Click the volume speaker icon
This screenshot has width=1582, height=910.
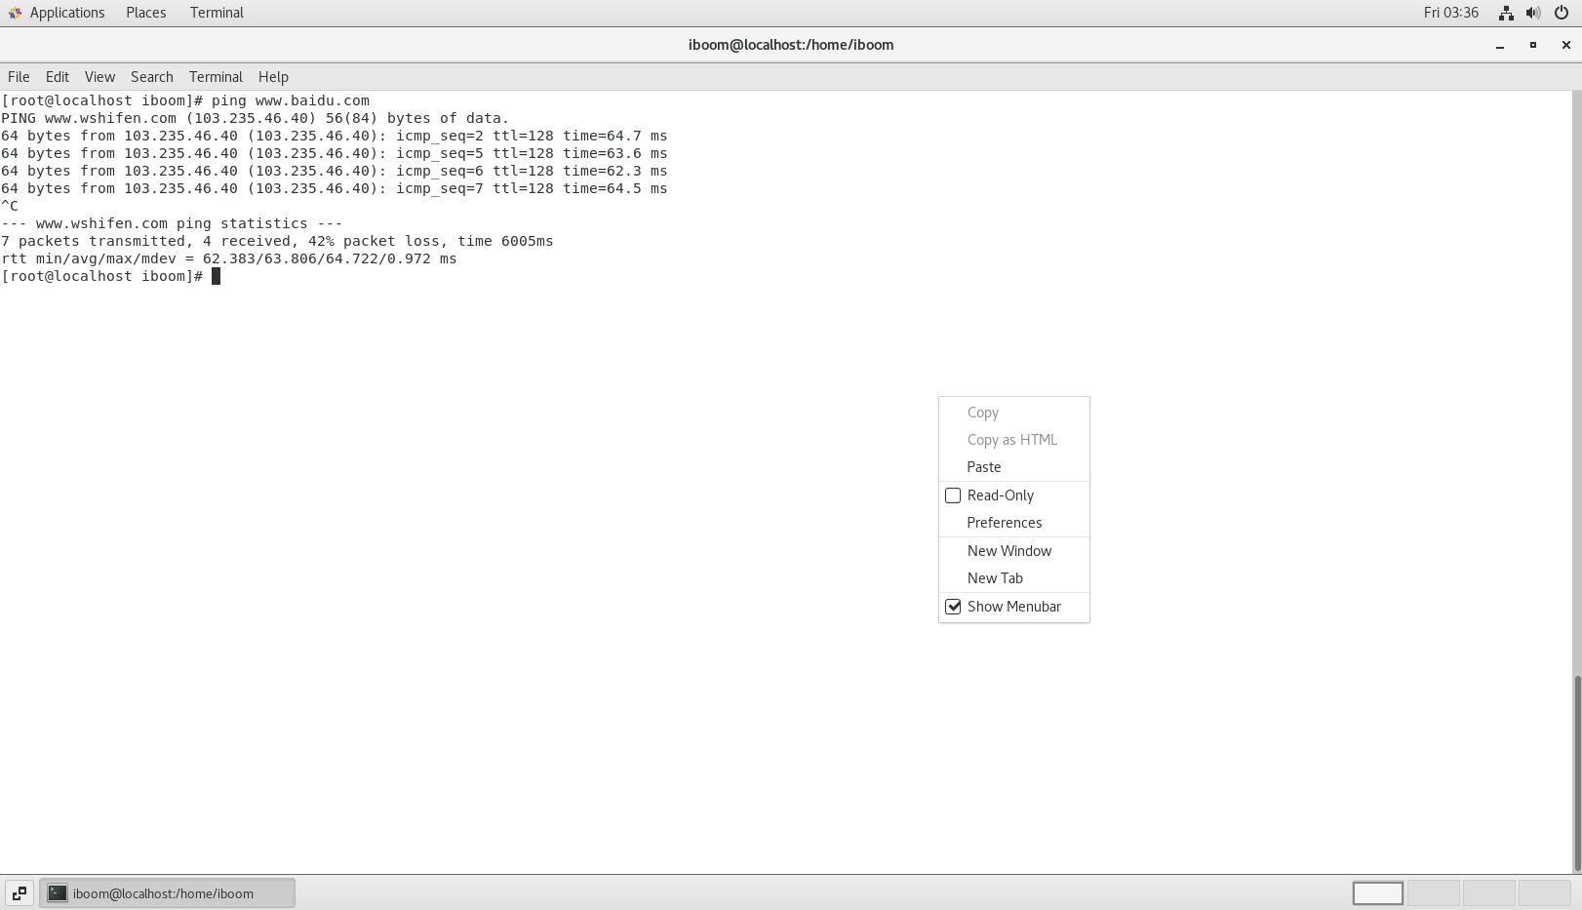coord(1533,13)
